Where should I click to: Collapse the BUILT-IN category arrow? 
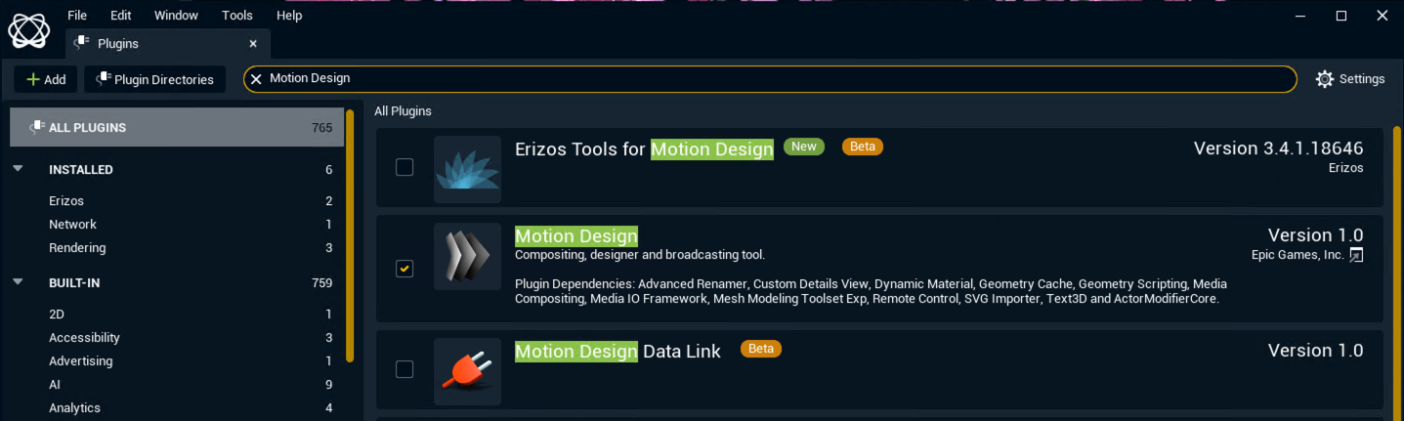[19, 282]
